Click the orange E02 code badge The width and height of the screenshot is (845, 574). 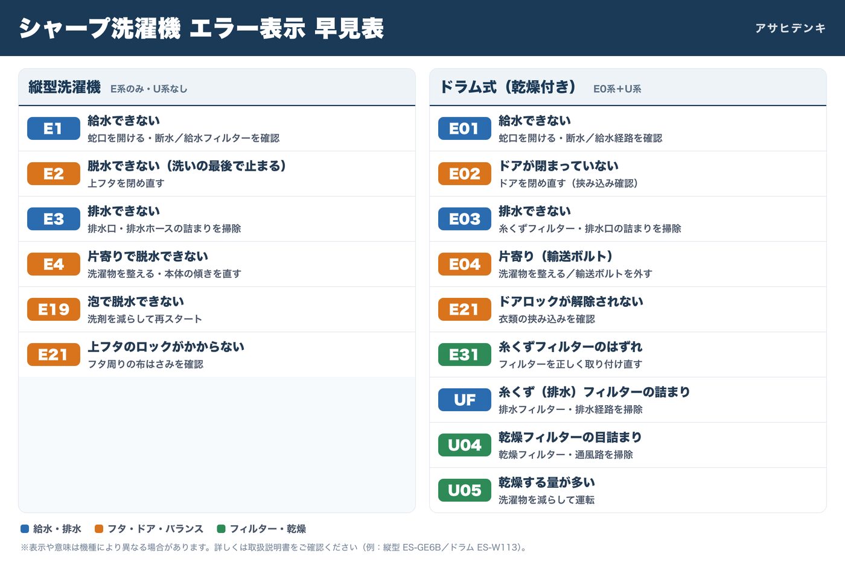(465, 174)
